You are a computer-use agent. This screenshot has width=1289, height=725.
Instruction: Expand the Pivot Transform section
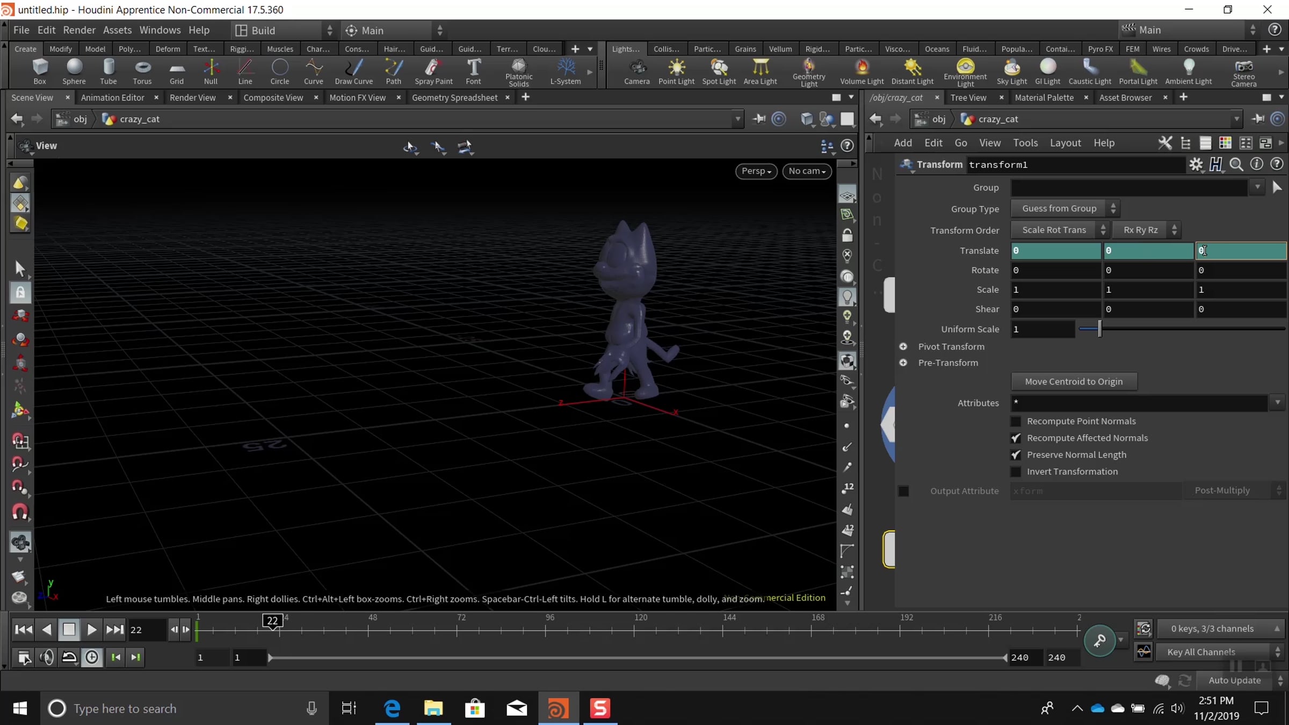click(x=903, y=346)
